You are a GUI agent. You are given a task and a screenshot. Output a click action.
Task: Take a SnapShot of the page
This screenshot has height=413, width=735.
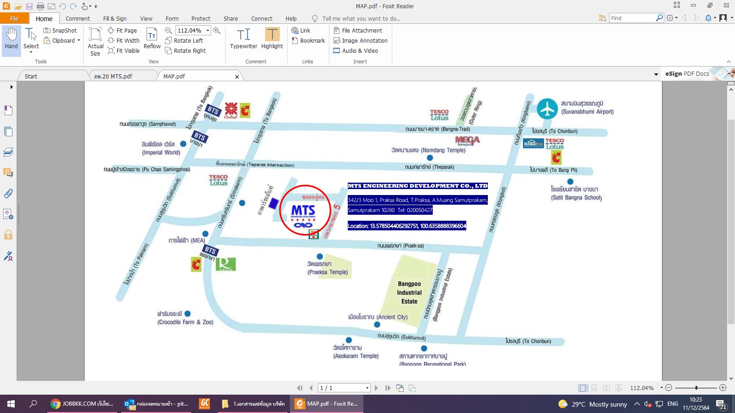coord(60,30)
